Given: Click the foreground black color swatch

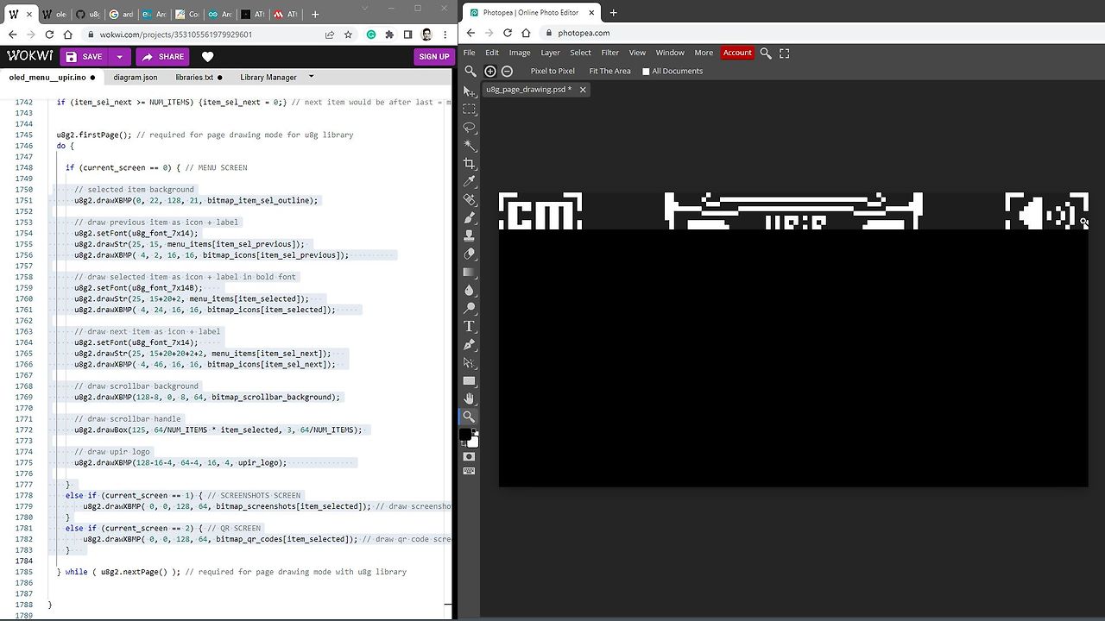Looking at the screenshot, I should click(x=465, y=435).
